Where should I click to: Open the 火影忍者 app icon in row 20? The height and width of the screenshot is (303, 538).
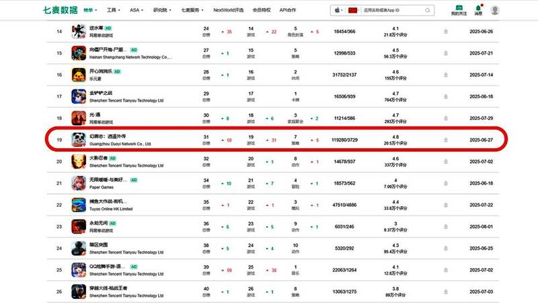pos(79,162)
